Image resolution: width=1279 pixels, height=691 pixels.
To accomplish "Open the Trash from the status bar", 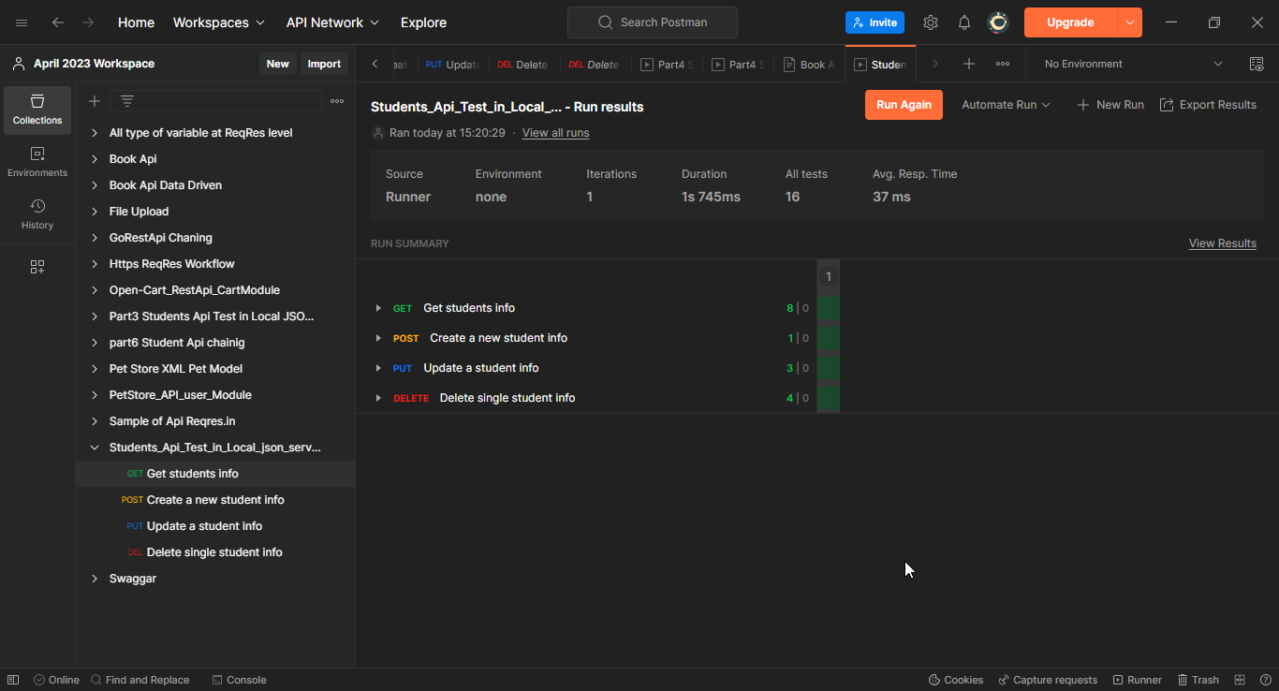I will coord(1198,679).
